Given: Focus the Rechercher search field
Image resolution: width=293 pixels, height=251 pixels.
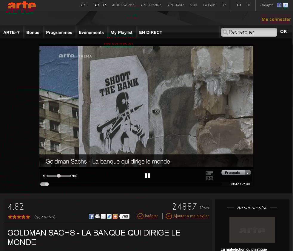Looking at the screenshot, I should (x=251, y=32).
